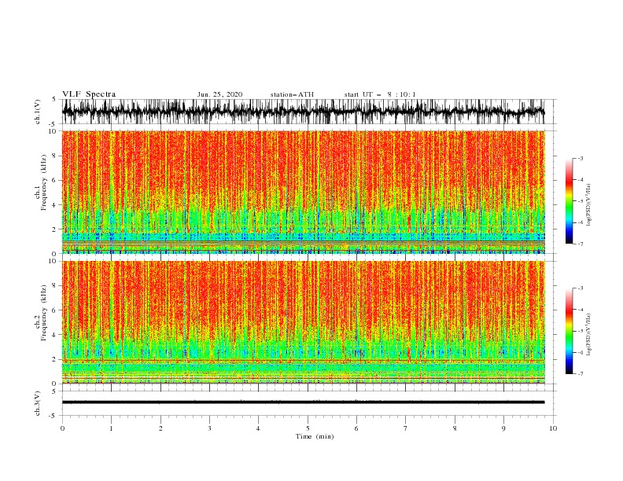
Task: Click the "ch.3(V)" axis label
Action: pyautogui.click(x=38, y=403)
